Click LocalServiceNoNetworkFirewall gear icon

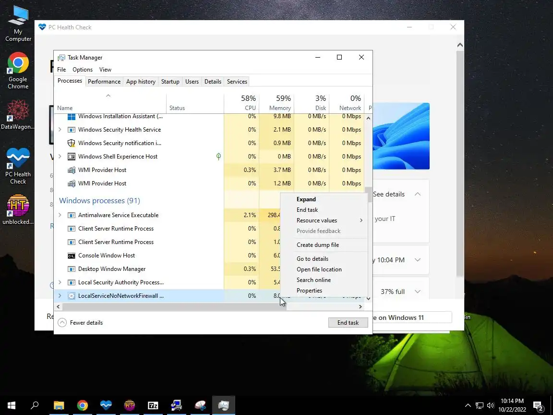pyautogui.click(x=71, y=296)
